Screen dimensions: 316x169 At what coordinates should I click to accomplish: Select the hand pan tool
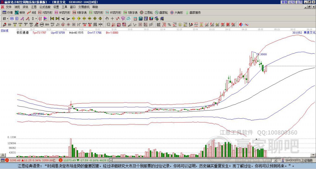coord(107,19)
